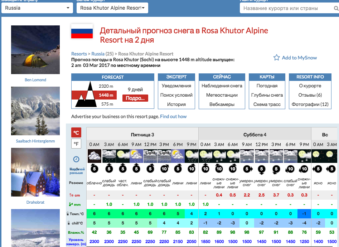Open the RESORT INFO tab header
Screen dimensions: 339x247
tap(310, 77)
